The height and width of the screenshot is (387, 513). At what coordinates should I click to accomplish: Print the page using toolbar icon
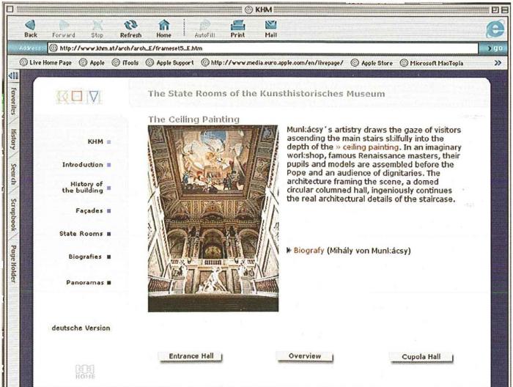[x=237, y=26]
